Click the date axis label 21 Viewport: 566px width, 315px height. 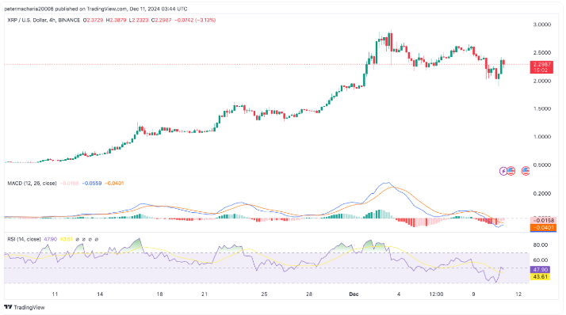coord(205,294)
